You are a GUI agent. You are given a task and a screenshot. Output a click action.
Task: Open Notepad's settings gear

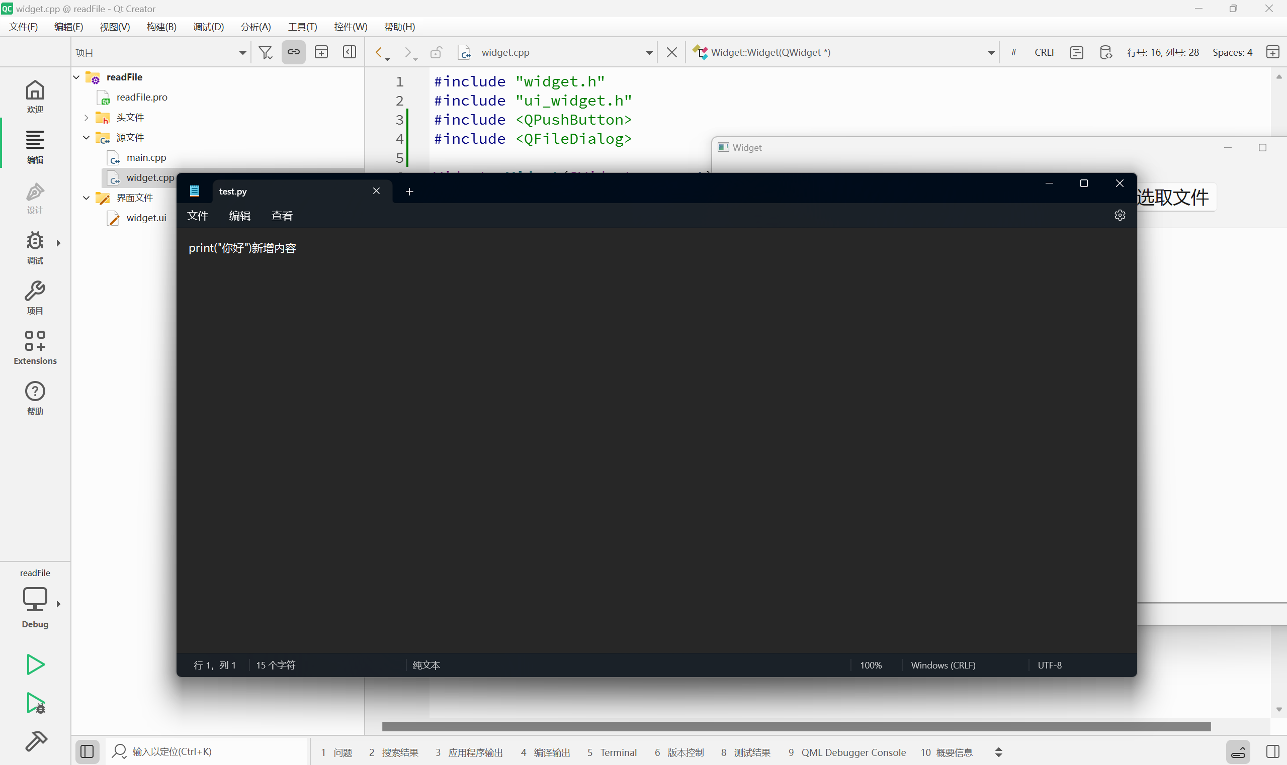tap(1120, 216)
